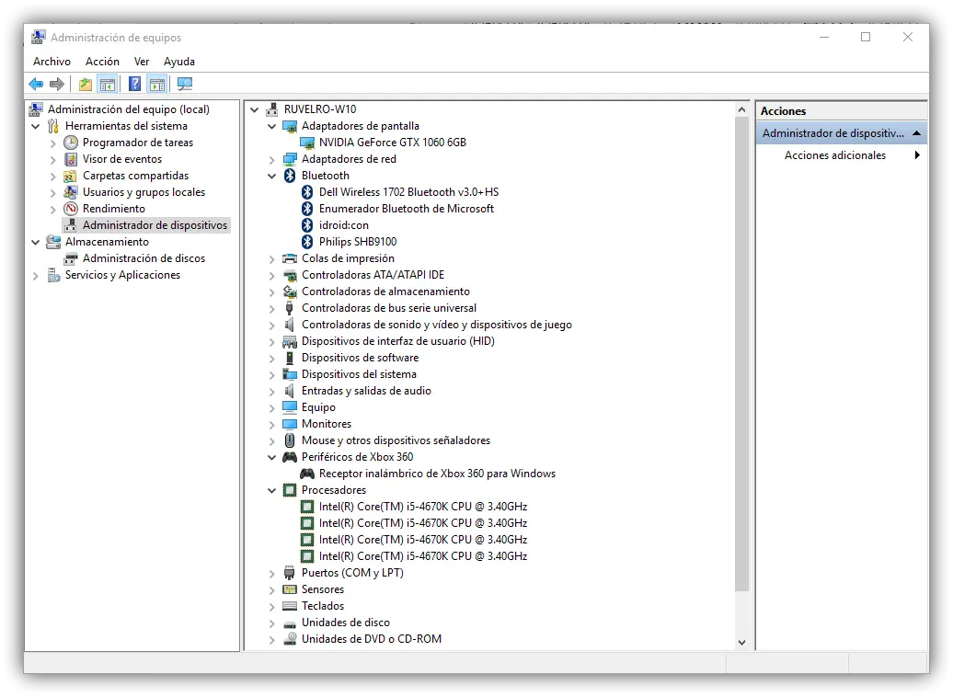This screenshot has height=697, width=953.
Task: Toggle the console tree pane toolbar icon
Action: [x=108, y=85]
